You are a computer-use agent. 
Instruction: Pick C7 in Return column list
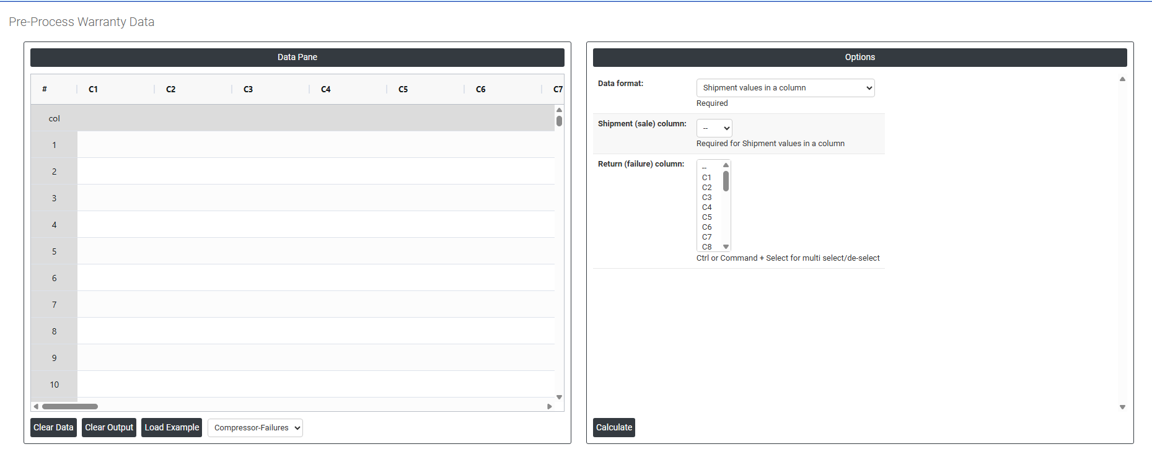(706, 237)
